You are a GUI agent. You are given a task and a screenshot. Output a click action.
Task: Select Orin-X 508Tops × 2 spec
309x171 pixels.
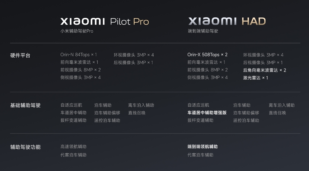tap(208, 55)
